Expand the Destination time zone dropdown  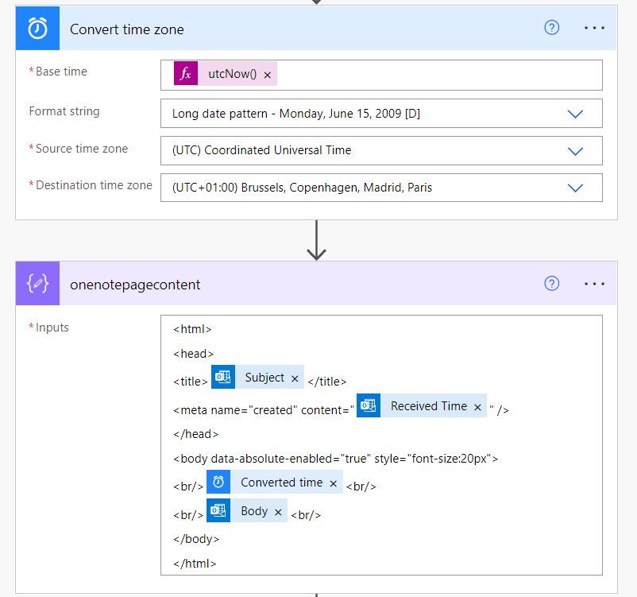tap(575, 188)
